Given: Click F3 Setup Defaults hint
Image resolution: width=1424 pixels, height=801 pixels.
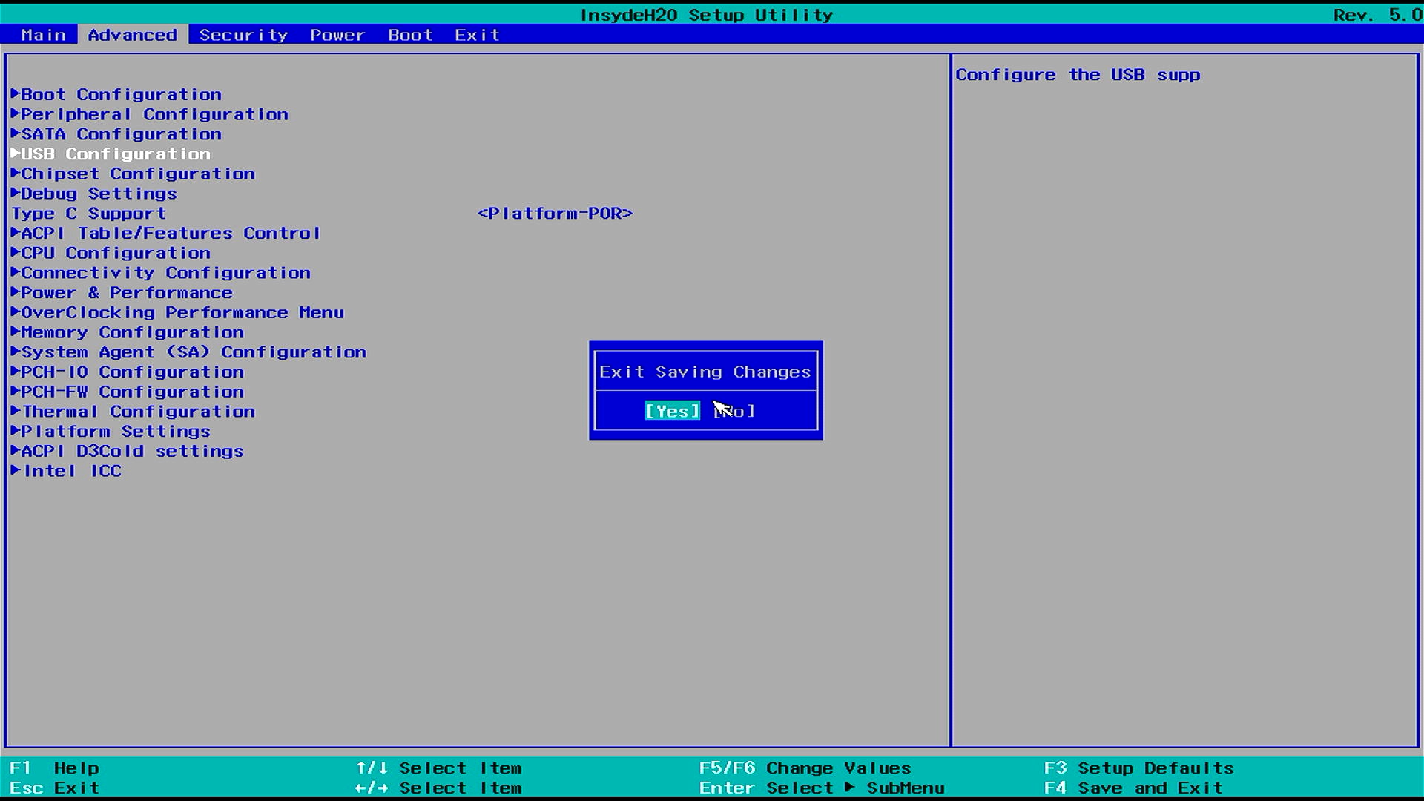Looking at the screenshot, I should click(1138, 768).
